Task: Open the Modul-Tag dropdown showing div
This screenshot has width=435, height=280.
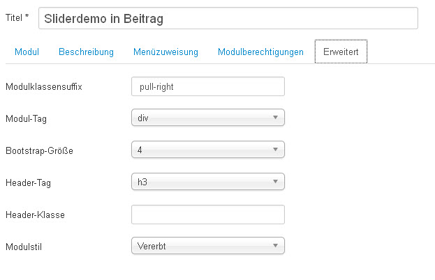Action: click(x=207, y=118)
